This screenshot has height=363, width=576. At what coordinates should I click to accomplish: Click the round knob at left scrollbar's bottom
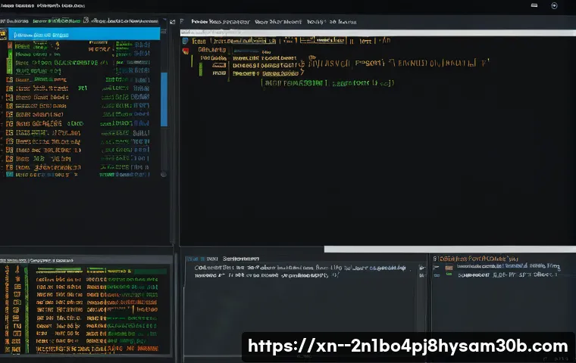[x=164, y=174]
